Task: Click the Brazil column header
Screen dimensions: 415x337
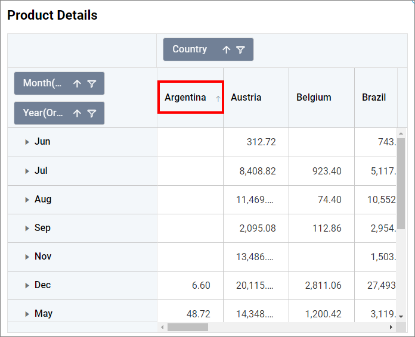Action: (374, 98)
